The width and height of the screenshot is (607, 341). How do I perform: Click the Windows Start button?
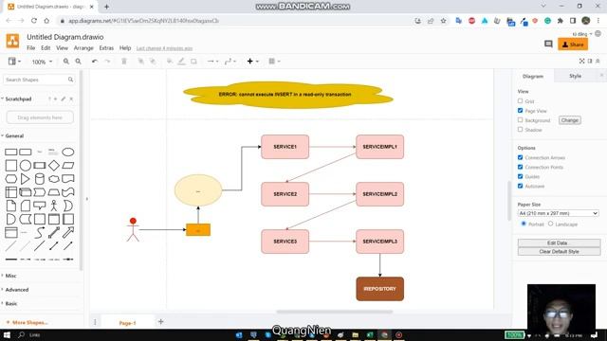[x=7, y=334]
